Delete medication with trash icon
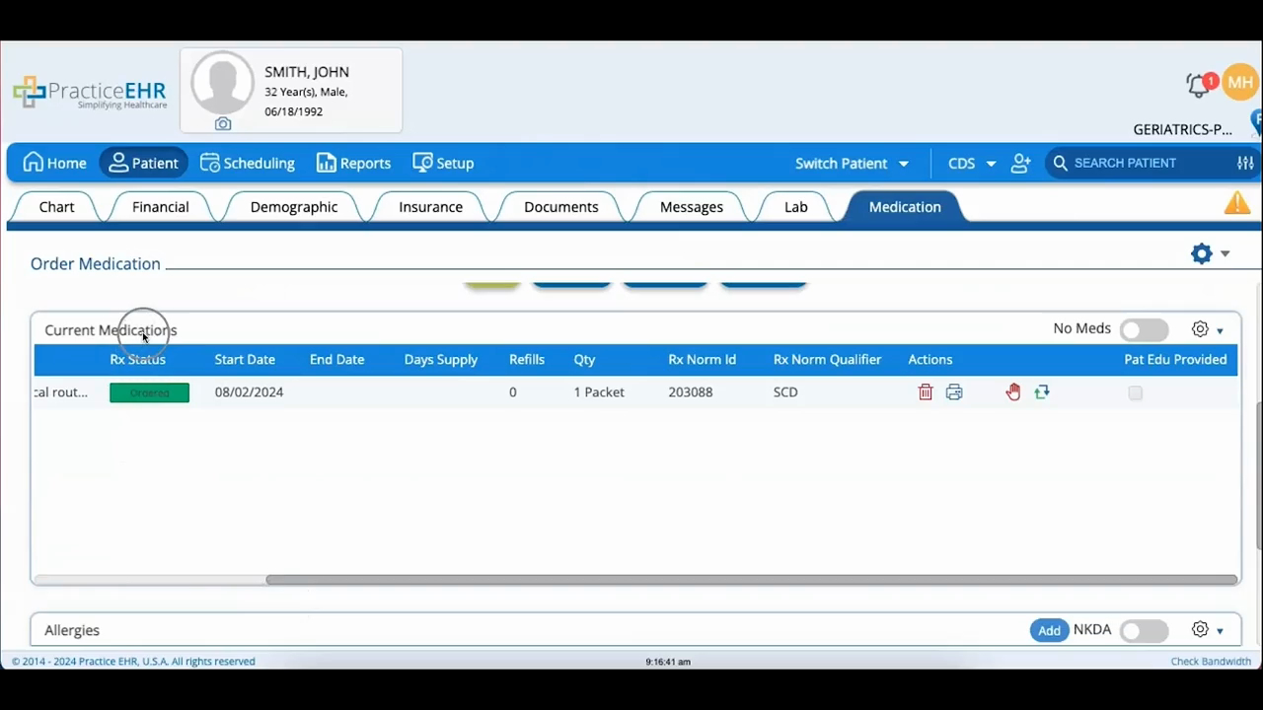Viewport: 1263px width, 710px height. 926,392
